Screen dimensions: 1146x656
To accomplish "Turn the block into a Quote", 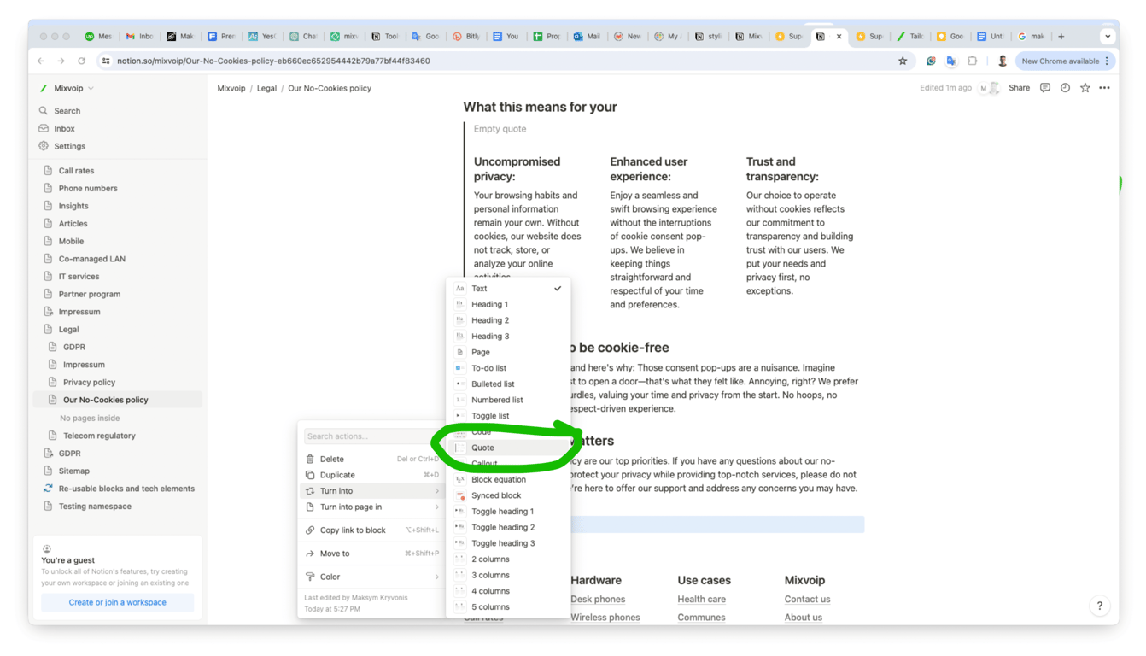I will 508,448.
